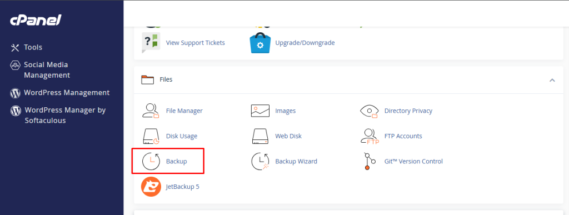Viewport: 569px width, 215px height.
Task: Click the Directory Privacy eye icon
Action: (x=370, y=111)
